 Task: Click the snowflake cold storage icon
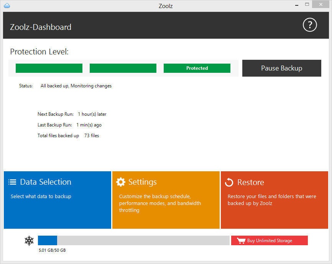pyautogui.click(x=29, y=241)
